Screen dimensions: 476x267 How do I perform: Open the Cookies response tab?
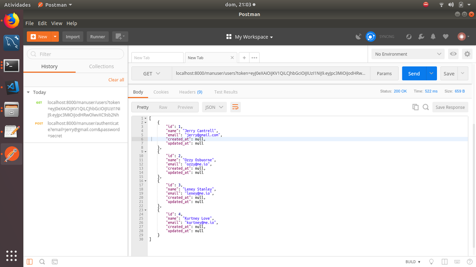tap(161, 92)
